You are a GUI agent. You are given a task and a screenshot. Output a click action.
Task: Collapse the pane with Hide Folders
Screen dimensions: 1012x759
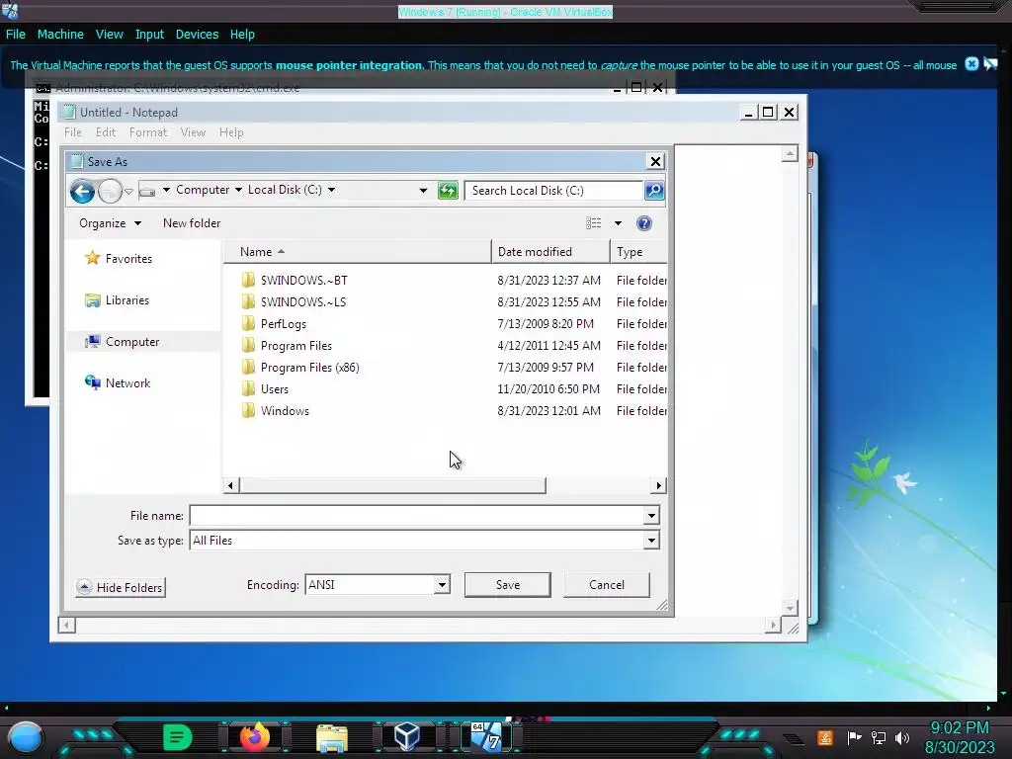121,587
